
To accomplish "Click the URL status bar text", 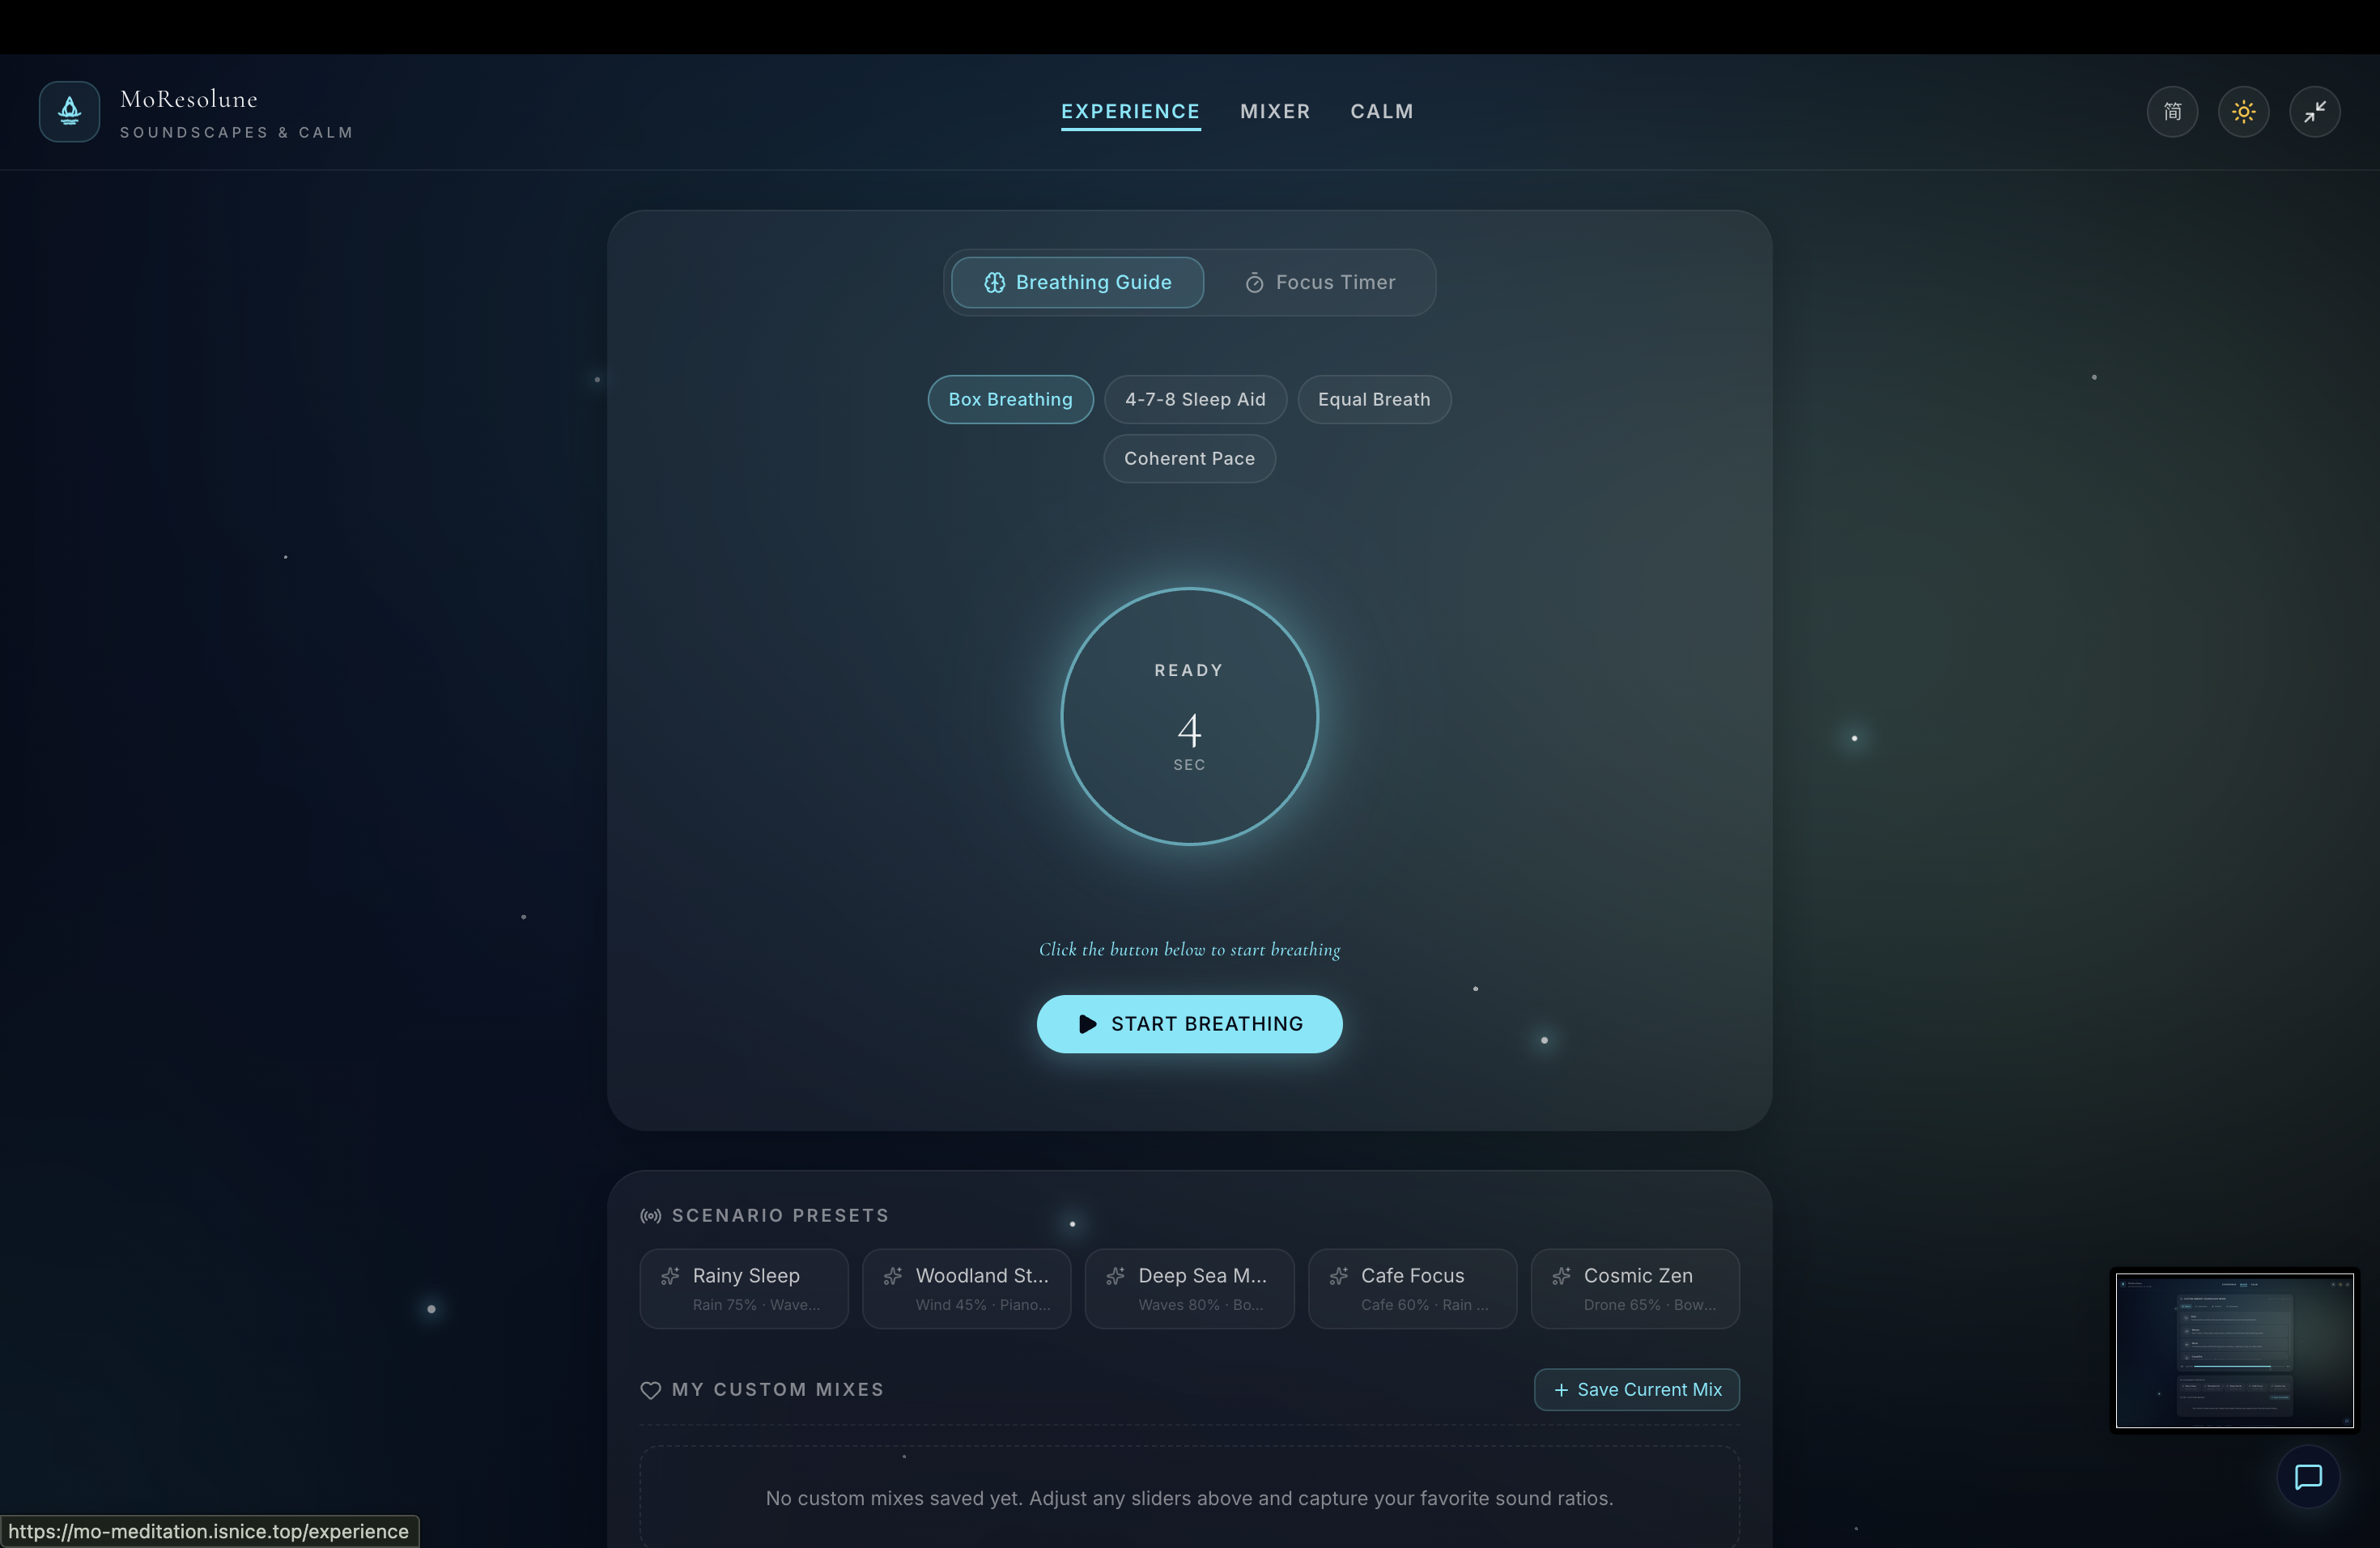I will point(208,1531).
